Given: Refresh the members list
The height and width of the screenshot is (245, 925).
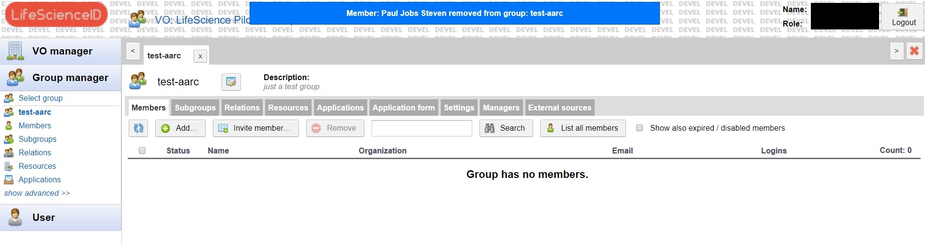Looking at the screenshot, I should [138, 128].
